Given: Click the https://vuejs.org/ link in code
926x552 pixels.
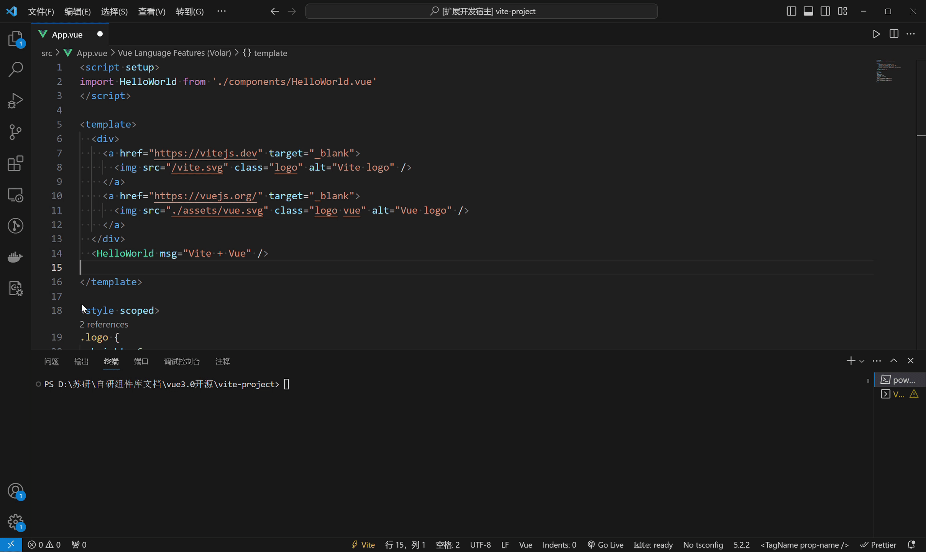Looking at the screenshot, I should coord(205,196).
